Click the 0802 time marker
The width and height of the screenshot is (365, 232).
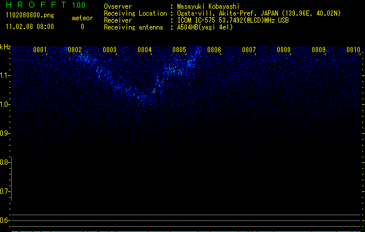[75, 50]
